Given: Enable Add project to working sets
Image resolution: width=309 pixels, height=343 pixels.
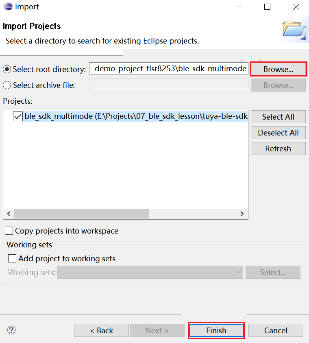Looking at the screenshot, I should (x=12, y=258).
